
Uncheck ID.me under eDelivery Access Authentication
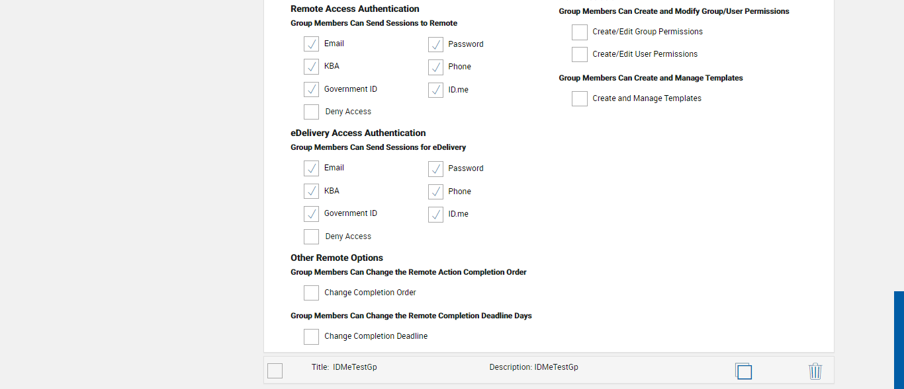click(x=435, y=215)
